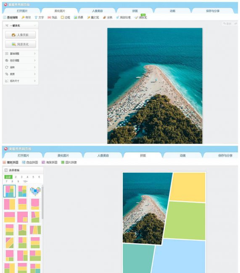
Task: Choose the 文字 text tool
Action: pos(39,17)
